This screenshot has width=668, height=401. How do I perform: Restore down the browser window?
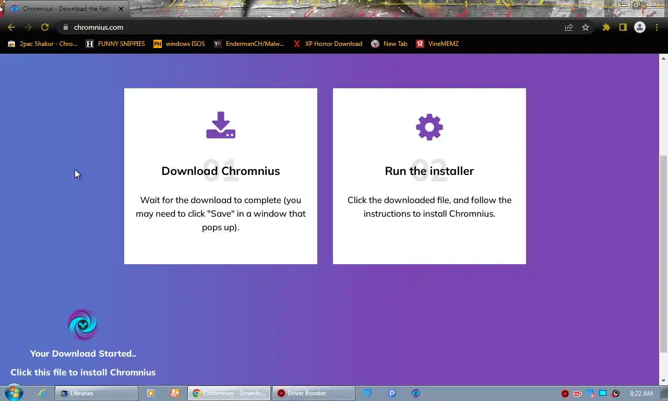point(637,4)
